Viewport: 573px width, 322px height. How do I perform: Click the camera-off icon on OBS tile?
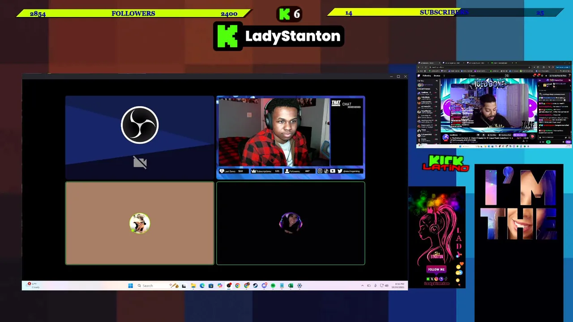click(x=140, y=162)
